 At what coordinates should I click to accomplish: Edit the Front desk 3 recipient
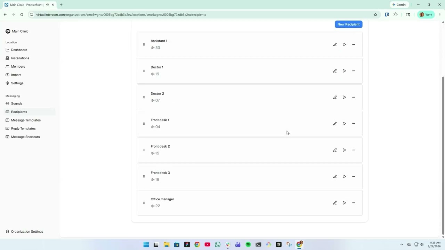(335, 176)
